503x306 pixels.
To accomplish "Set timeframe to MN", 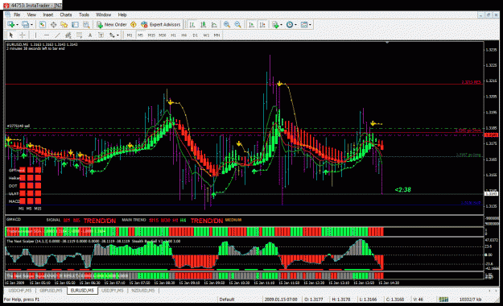I will tap(216, 35).
